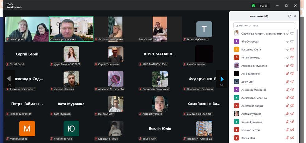
Task: Click the Найти участника search field
Action: coord(264,26)
